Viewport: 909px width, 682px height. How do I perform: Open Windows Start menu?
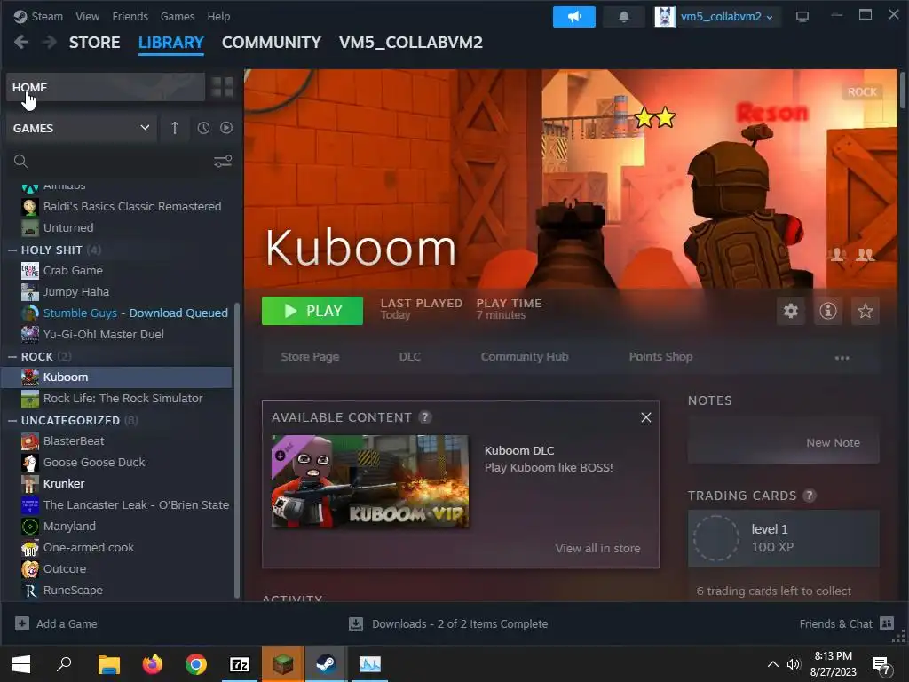(21, 664)
